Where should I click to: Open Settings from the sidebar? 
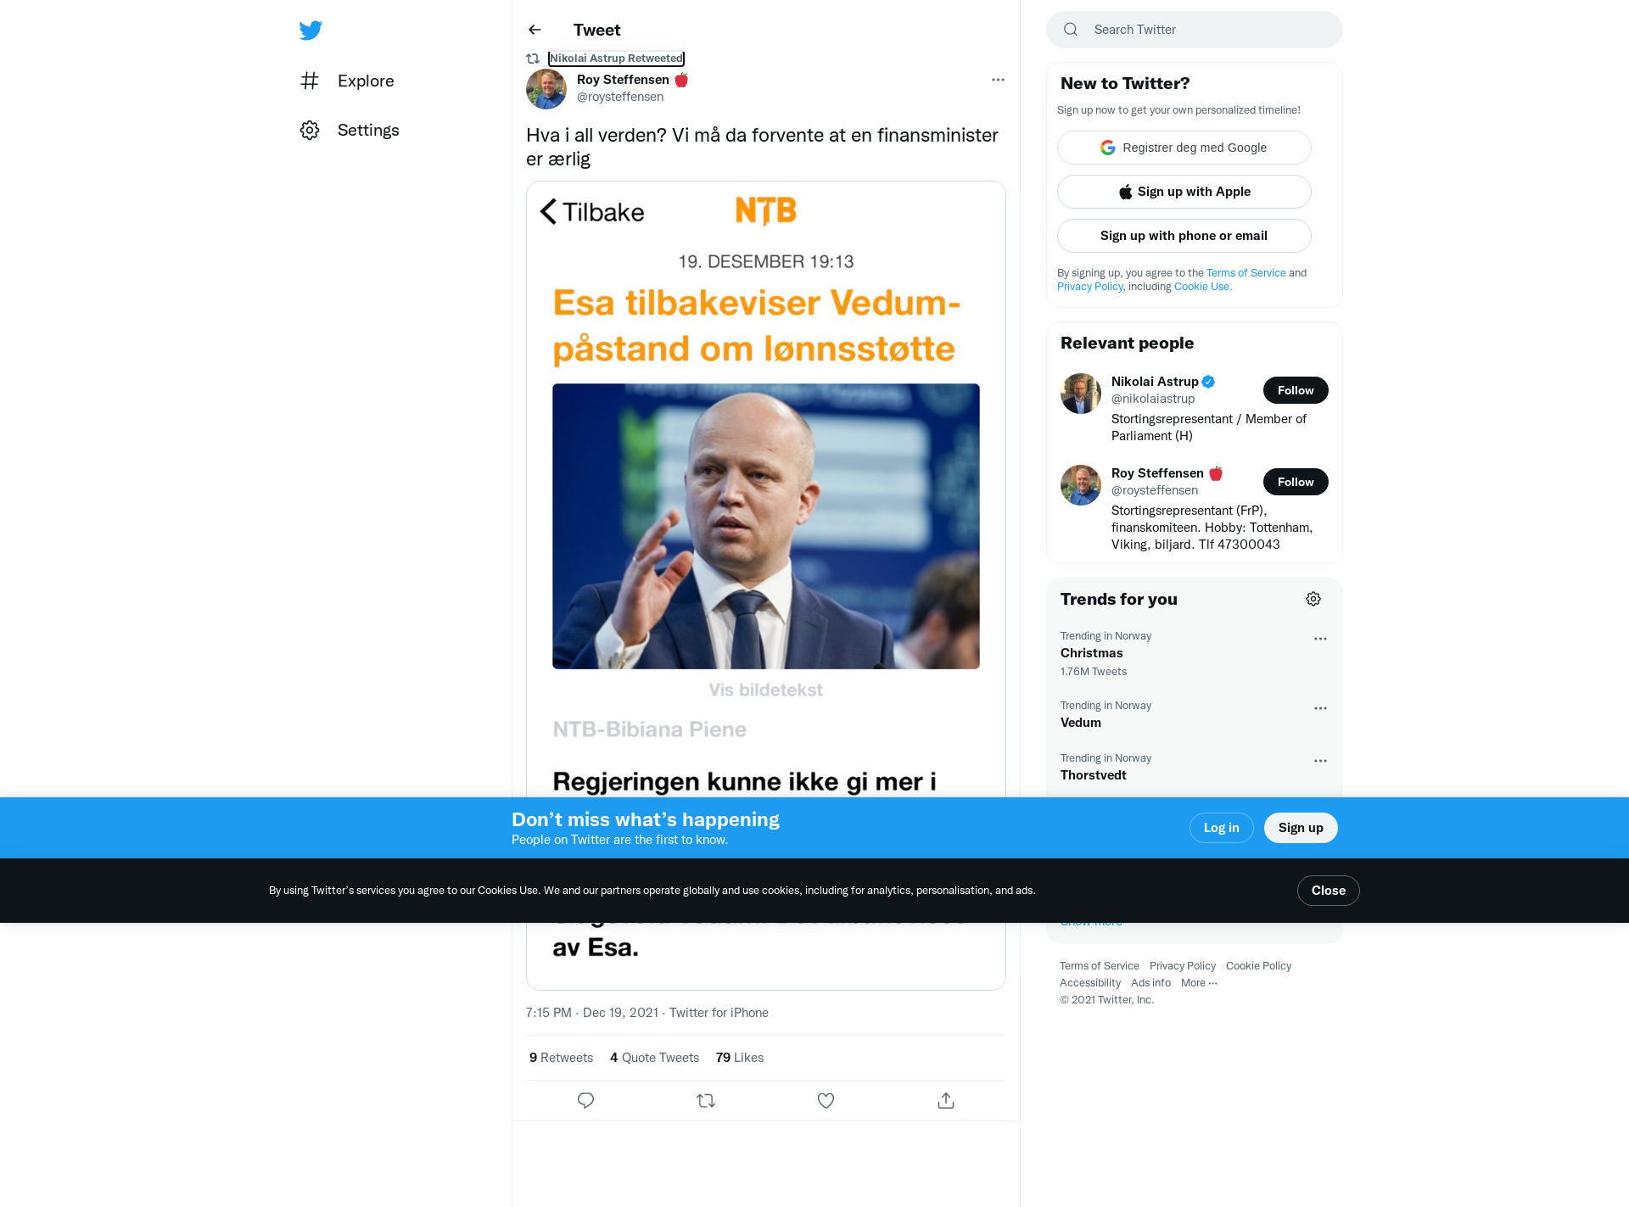click(x=350, y=130)
